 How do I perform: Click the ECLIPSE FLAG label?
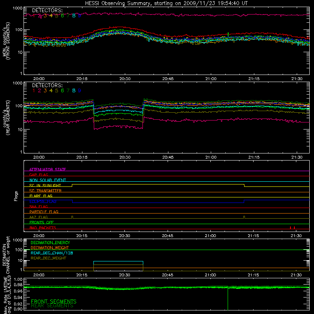(43, 201)
